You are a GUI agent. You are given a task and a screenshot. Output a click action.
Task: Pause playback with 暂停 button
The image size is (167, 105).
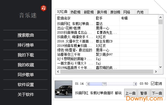[144, 93]
